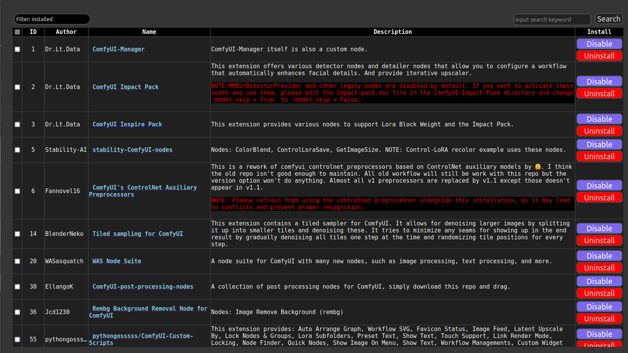Disable ComfyUI Impact Pack
Image resolution: width=628 pixels, height=353 pixels.
coord(599,82)
